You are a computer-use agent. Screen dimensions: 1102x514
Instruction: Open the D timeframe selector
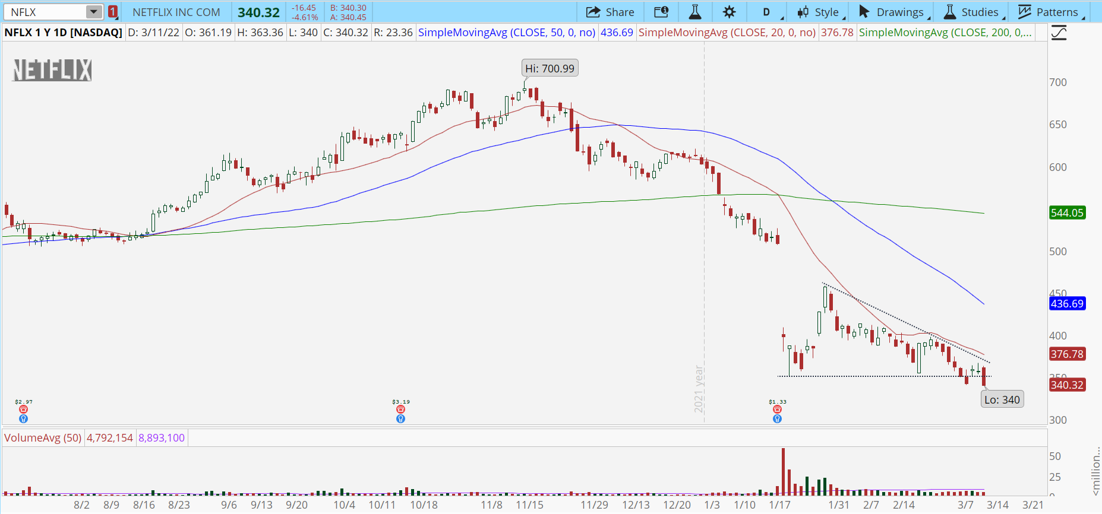[x=766, y=12]
